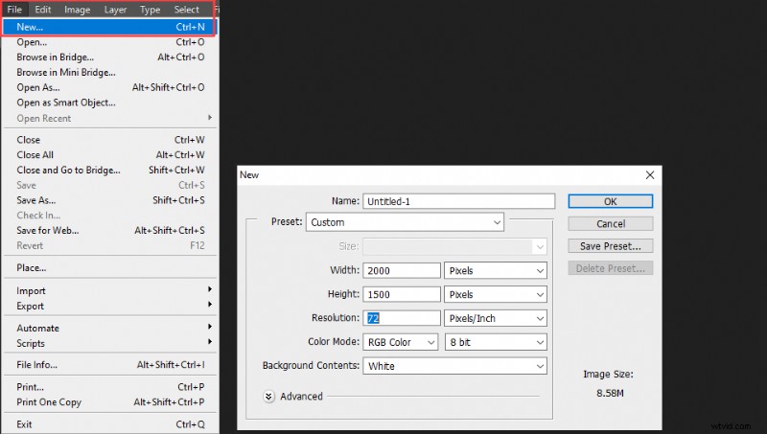Click the Name field Untitled-1

point(458,201)
